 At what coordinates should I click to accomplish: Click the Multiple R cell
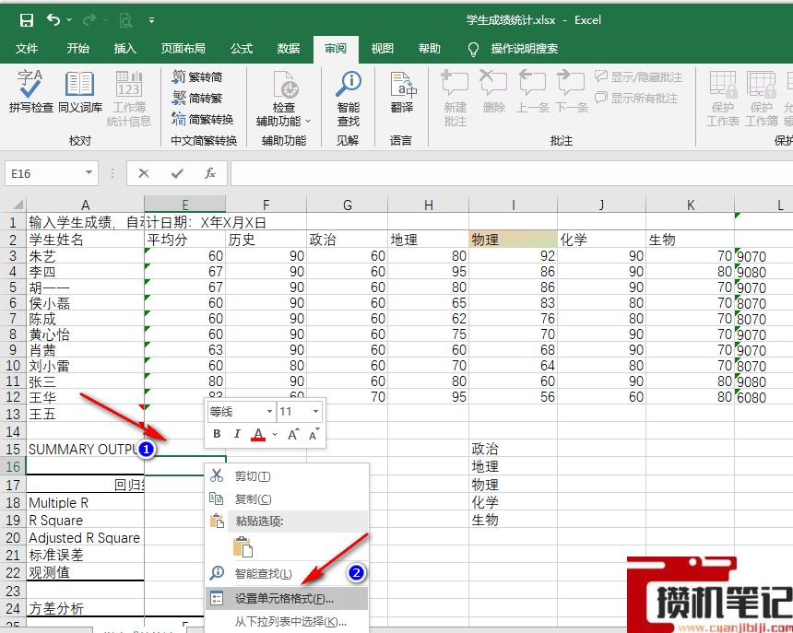point(86,503)
